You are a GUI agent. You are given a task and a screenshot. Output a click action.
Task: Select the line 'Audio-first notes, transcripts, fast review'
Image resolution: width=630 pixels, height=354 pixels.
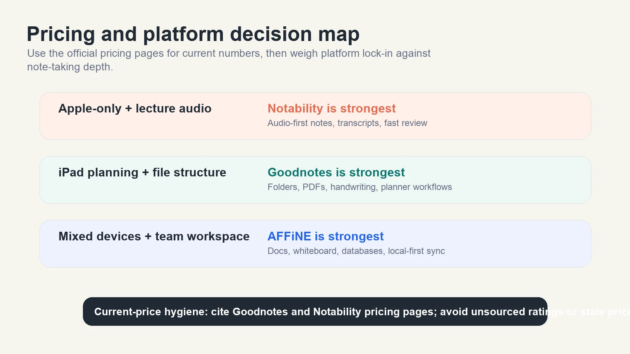pyautogui.click(x=347, y=123)
